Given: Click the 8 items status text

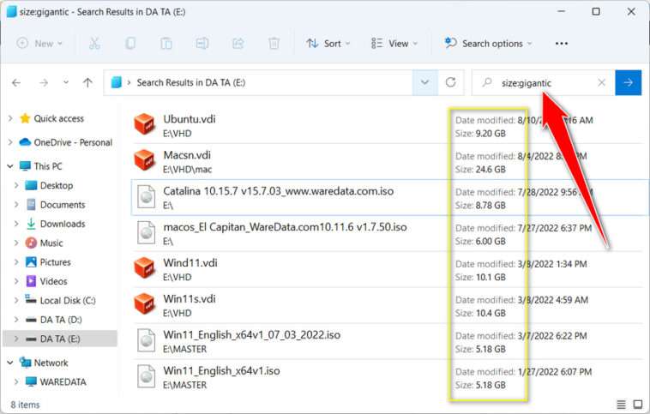Looking at the screenshot, I should [x=25, y=405].
